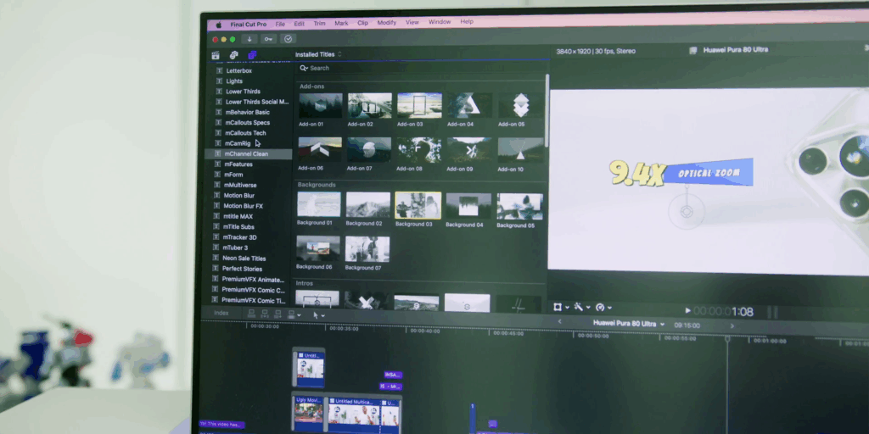Image resolution: width=869 pixels, height=434 pixels.
Task: Select the Add-on 01 title thumbnail
Action: (x=320, y=106)
